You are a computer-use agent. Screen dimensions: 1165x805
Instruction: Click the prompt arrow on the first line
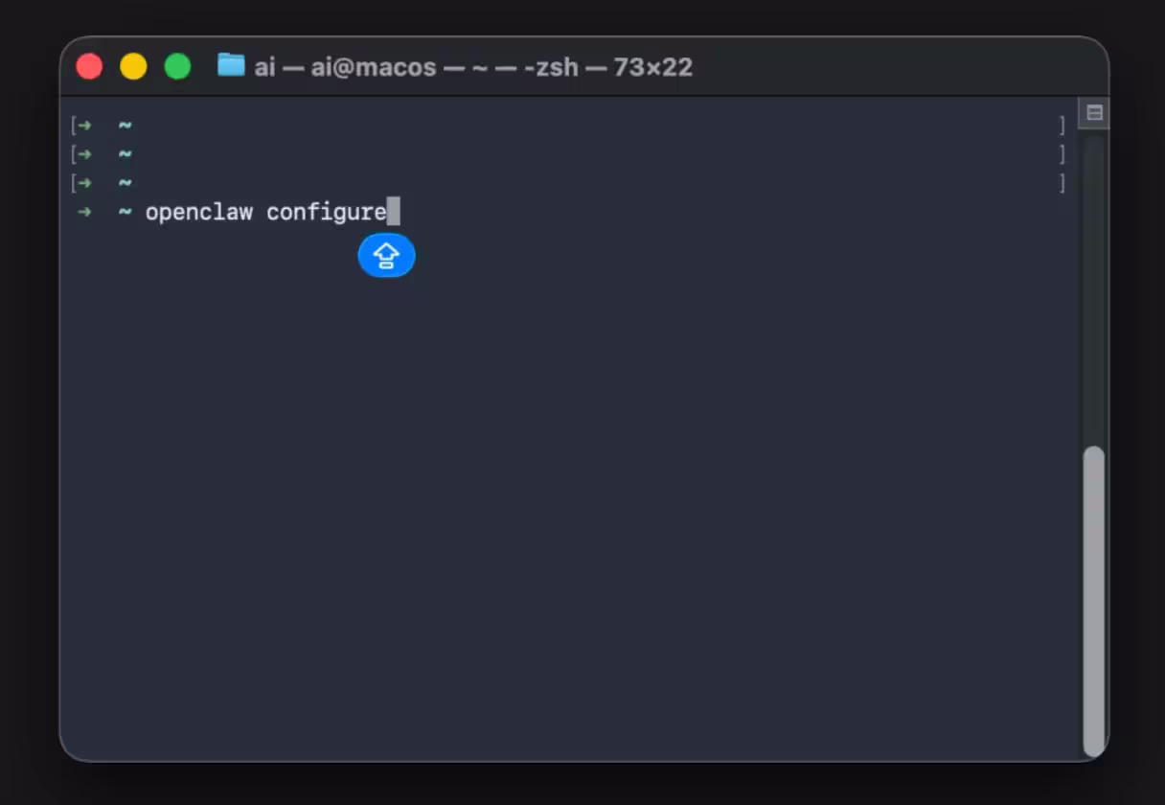pyautogui.click(x=85, y=125)
